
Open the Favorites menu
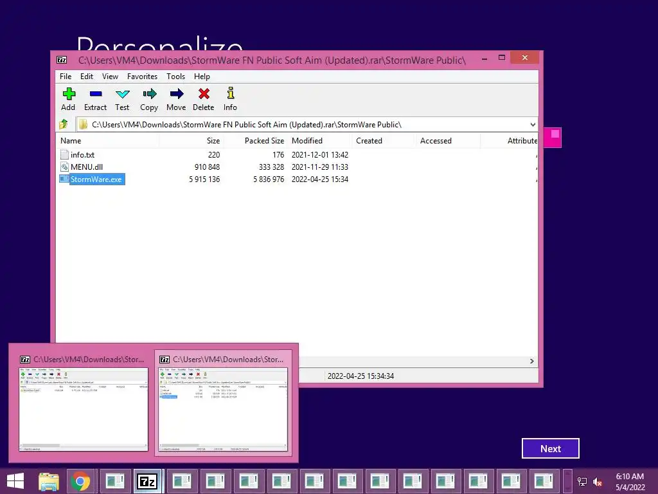[x=142, y=77]
